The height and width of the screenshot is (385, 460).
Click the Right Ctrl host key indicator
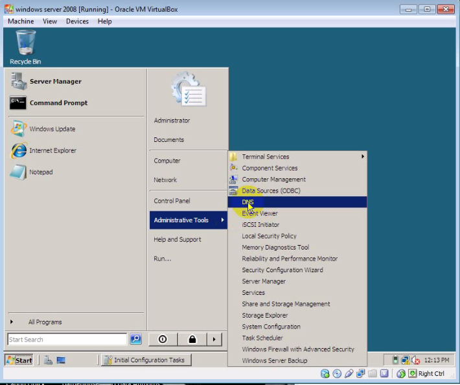431,373
